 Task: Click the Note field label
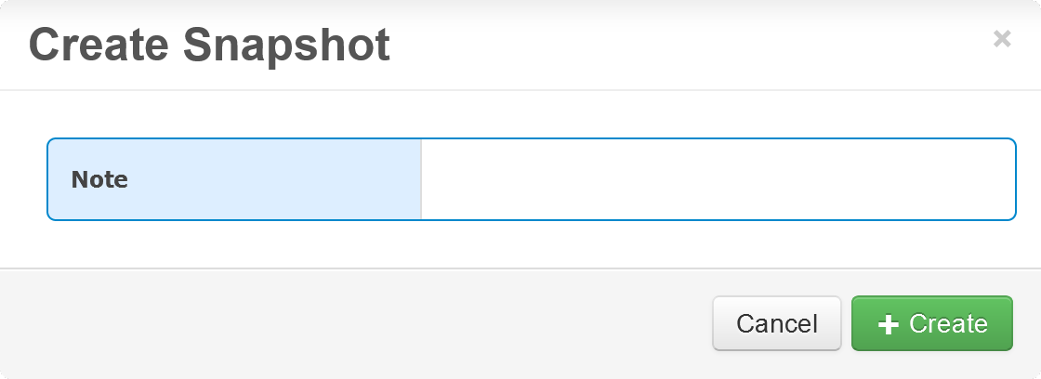click(99, 179)
